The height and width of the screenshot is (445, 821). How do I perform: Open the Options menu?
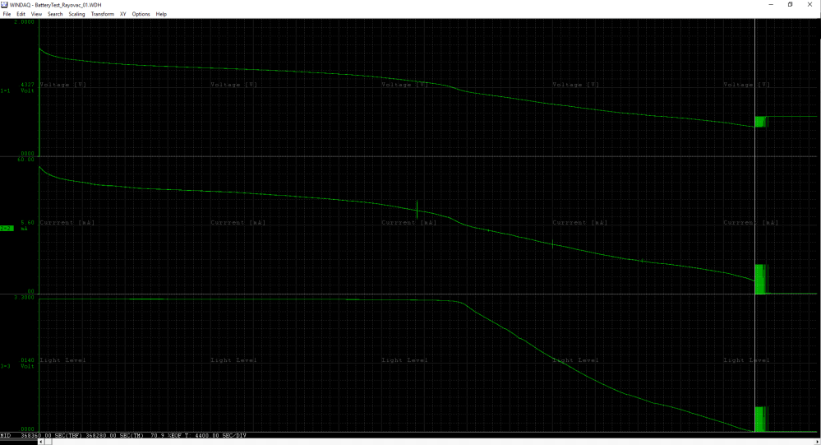point(141,14)
